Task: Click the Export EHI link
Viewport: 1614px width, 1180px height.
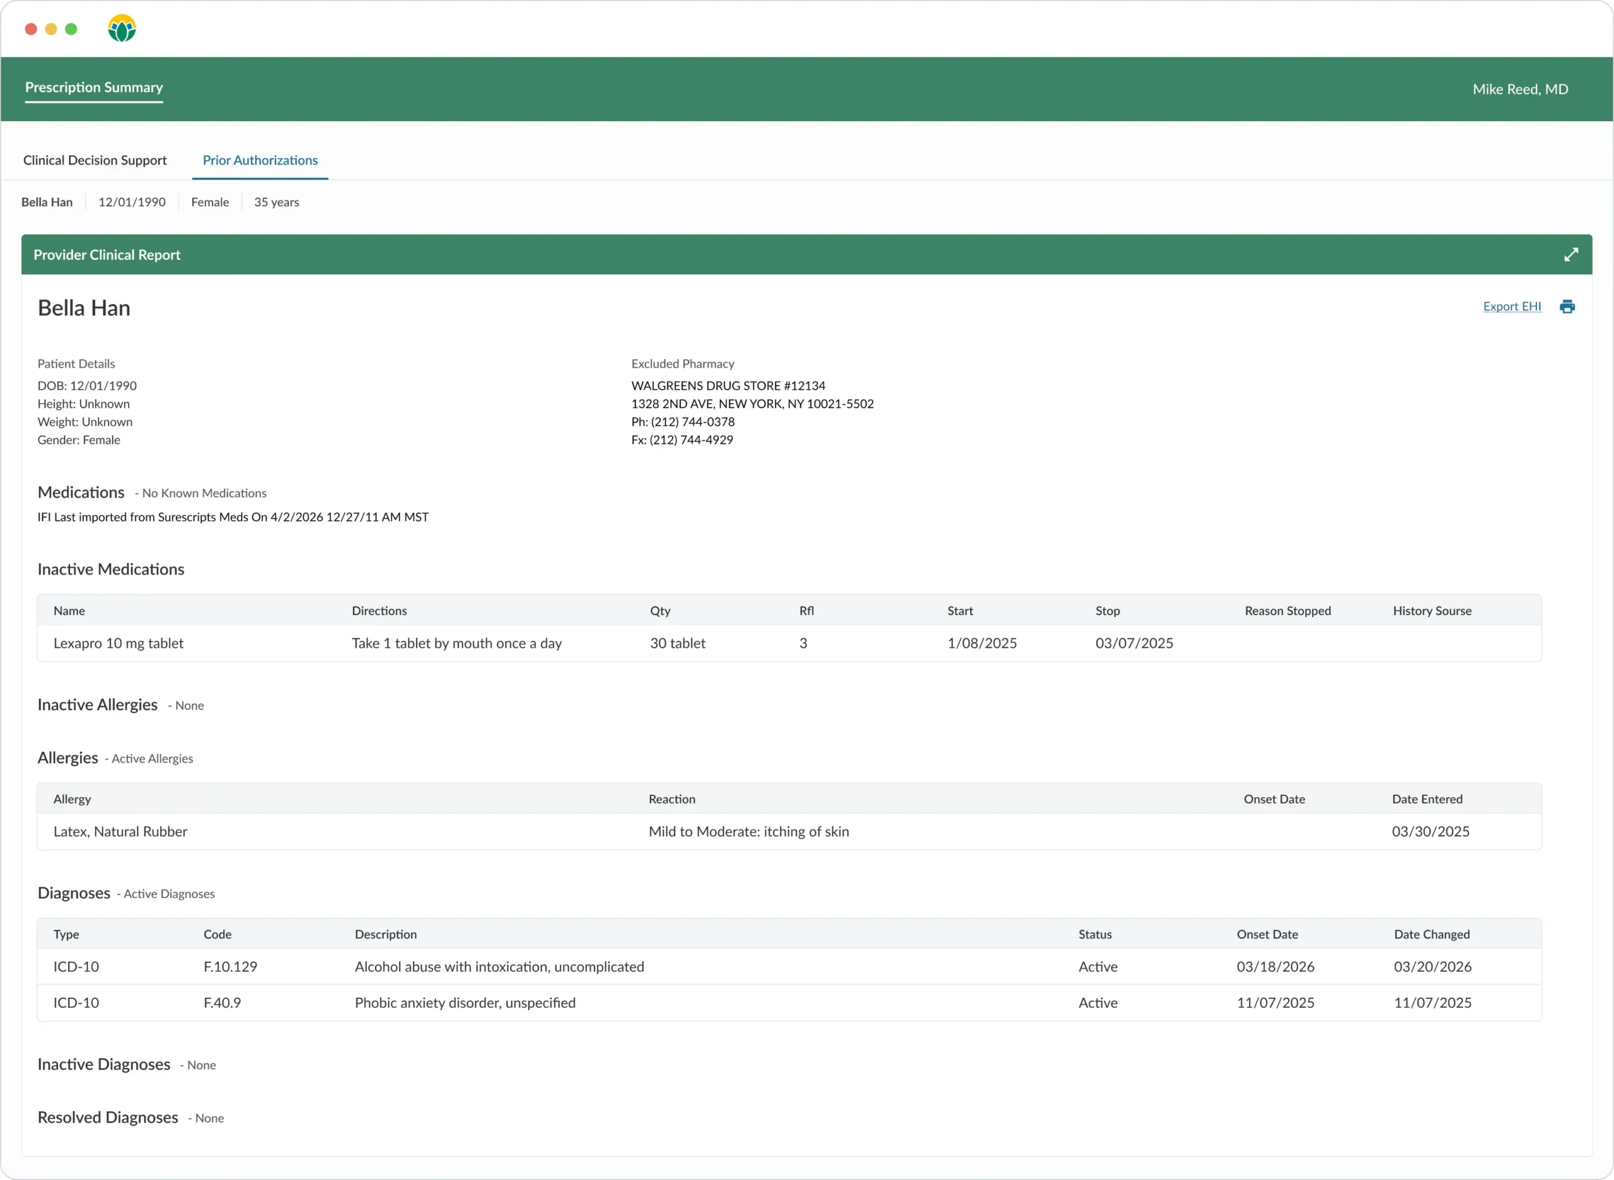Action: (1512, 306)
